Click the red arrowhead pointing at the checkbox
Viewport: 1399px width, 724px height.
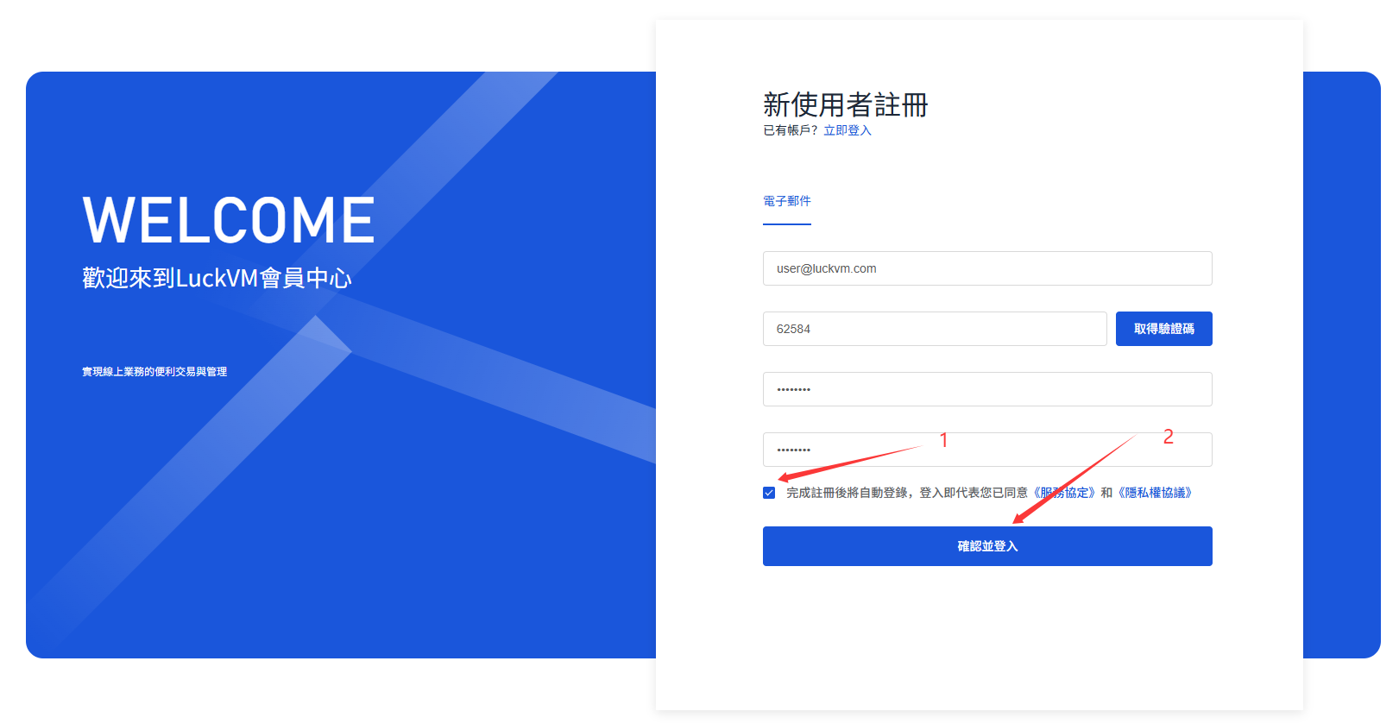click(x=785, y=476)
